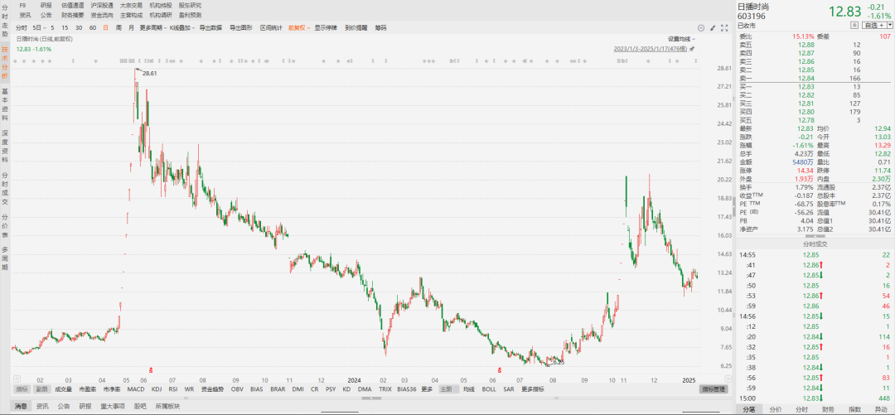Open 估值通道 menu item
Viewport: 895px width, 415px height.
(x=72, y=5)
